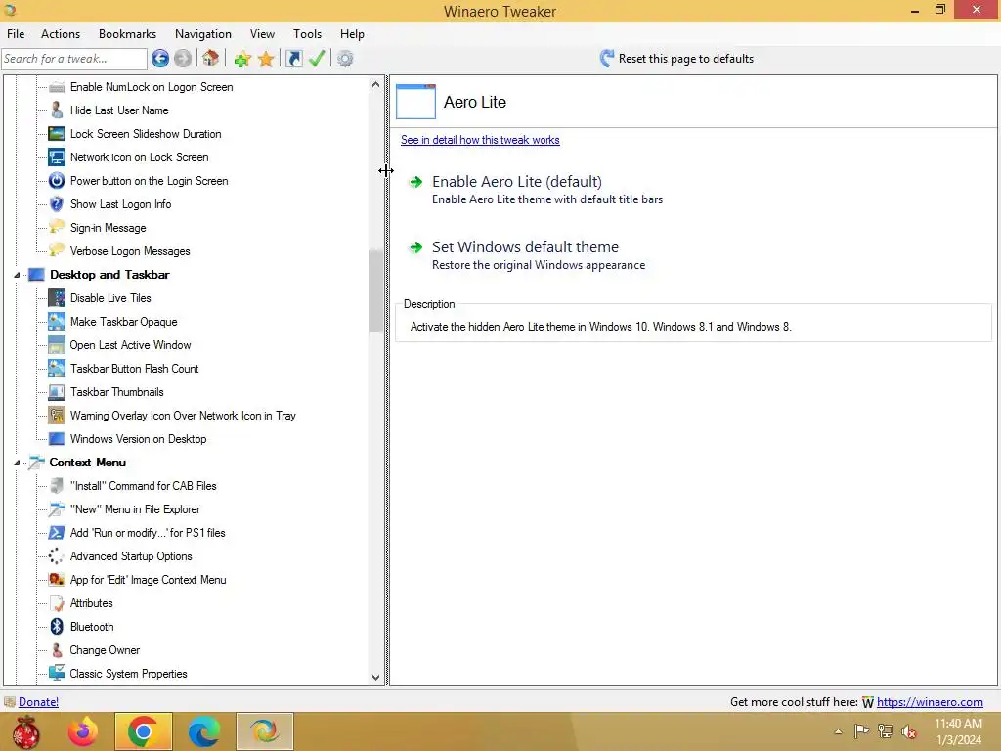Select Make Taskbar Opaque in the tree

point(124,322)
